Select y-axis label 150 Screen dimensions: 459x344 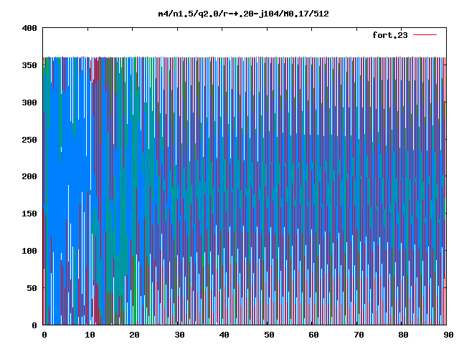click(x=29, y=214)
